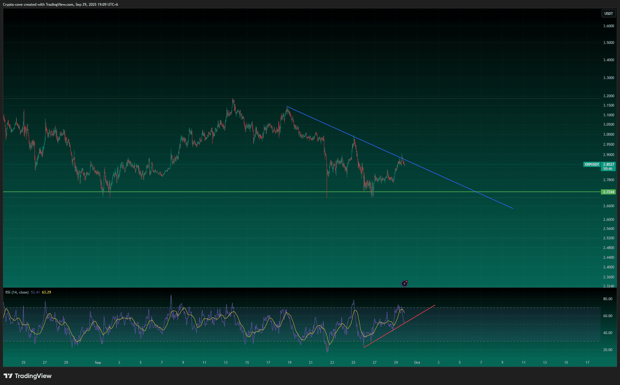Click the 80.00 level on RSI scale

pos(608,299)
